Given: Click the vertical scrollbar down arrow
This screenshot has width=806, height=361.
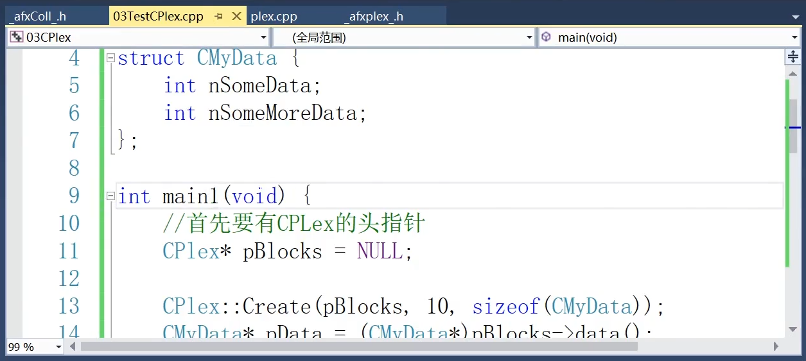Looking at the screenshot, I should point(793,330).
